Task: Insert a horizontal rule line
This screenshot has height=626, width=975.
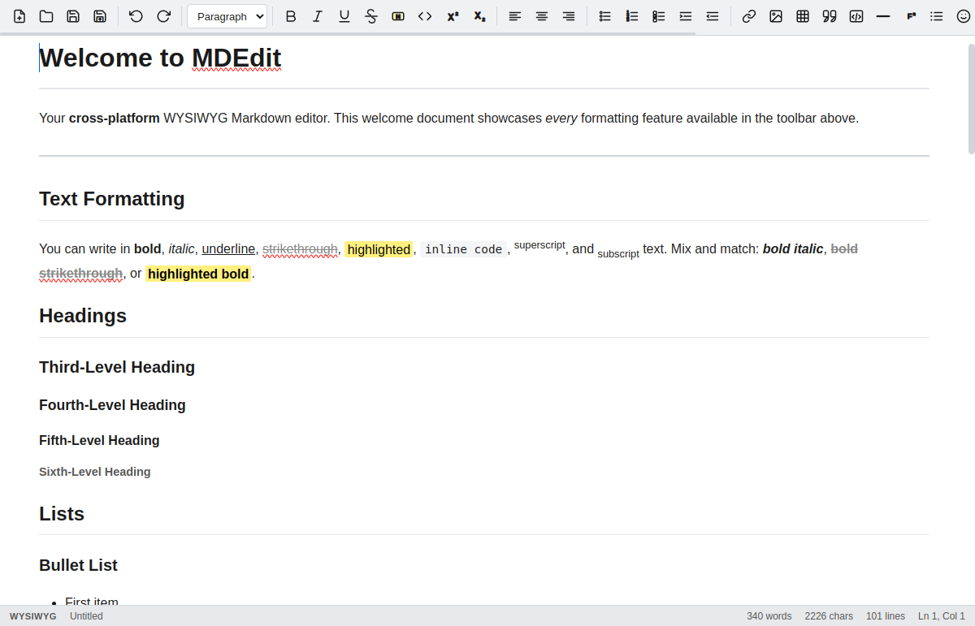Action: coord(883,16)
